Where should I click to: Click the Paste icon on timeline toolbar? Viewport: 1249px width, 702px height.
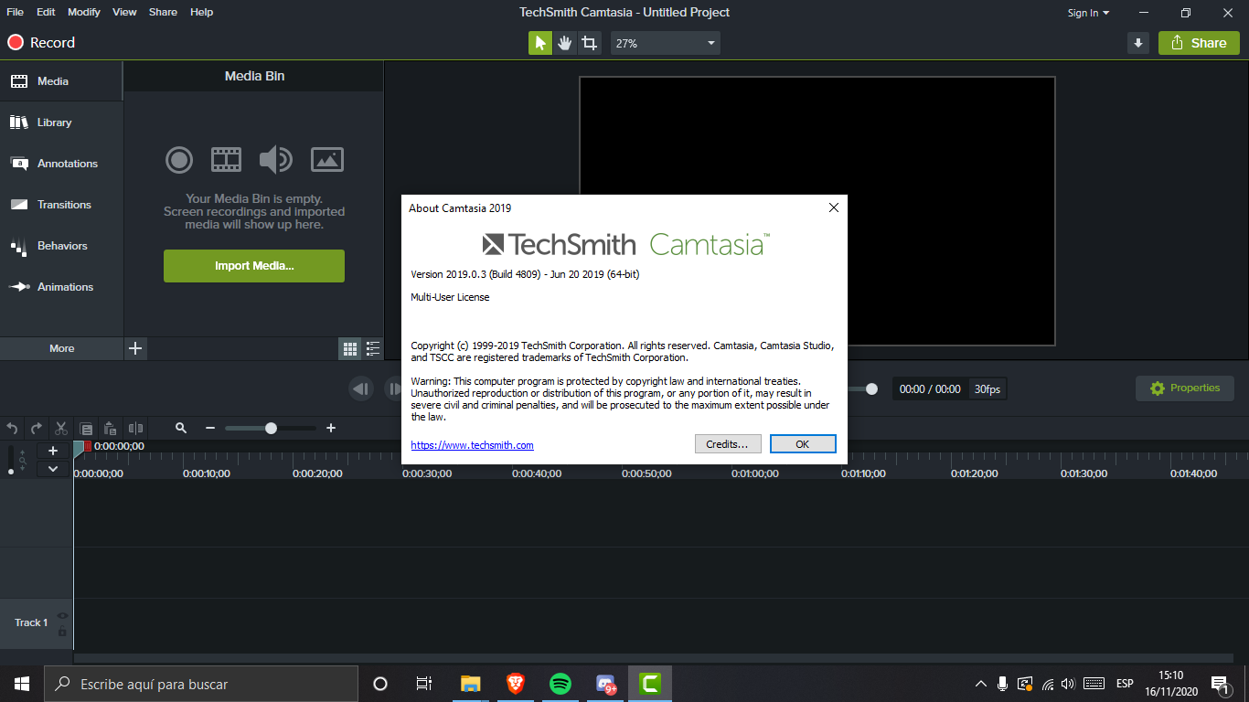(111, 428)
